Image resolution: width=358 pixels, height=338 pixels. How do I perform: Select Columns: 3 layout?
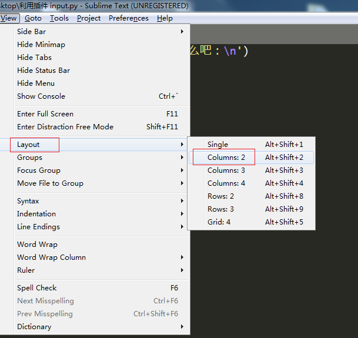coord(251,170)
